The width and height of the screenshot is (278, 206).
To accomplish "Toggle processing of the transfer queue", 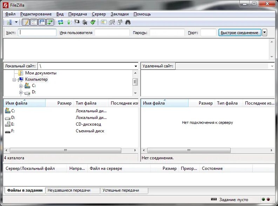I will click(69, 22).
